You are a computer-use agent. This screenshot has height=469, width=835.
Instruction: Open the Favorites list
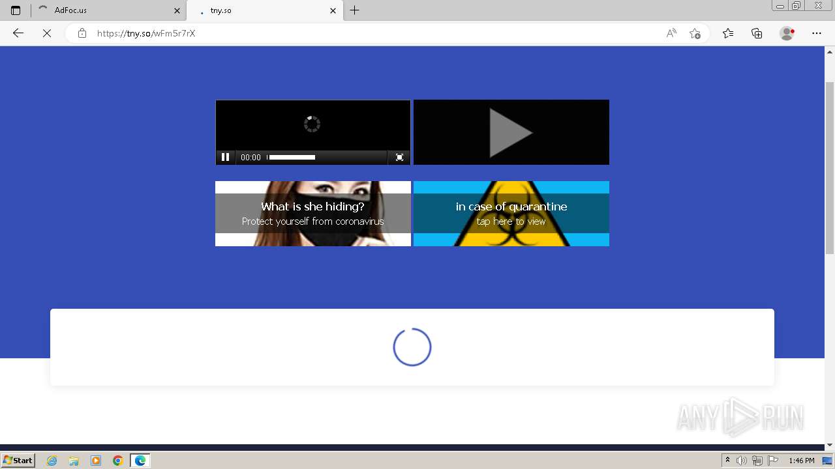[x=728, y=33]
